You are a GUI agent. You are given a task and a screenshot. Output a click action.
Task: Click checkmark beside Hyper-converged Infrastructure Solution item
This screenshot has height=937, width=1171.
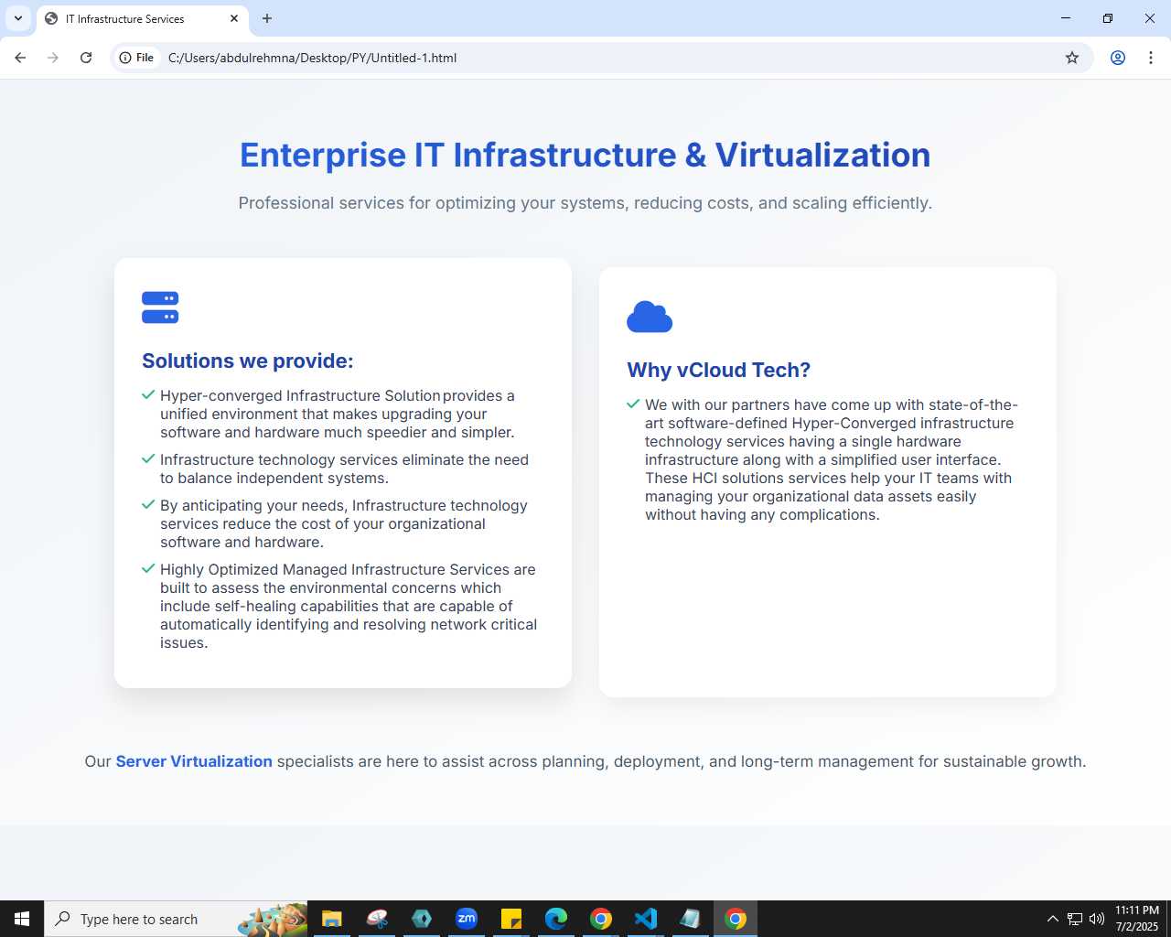[148, 394]
